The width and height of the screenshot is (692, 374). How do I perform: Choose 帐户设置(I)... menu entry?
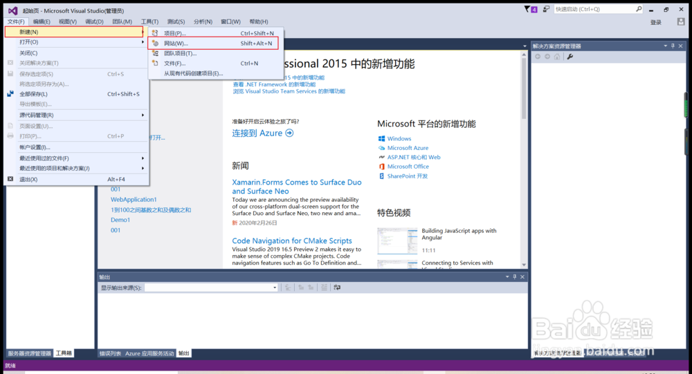point(77,147)
